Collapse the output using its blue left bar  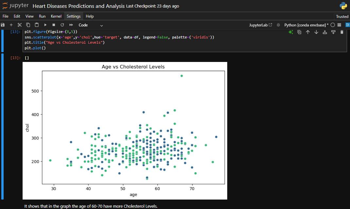click(2, 126)
